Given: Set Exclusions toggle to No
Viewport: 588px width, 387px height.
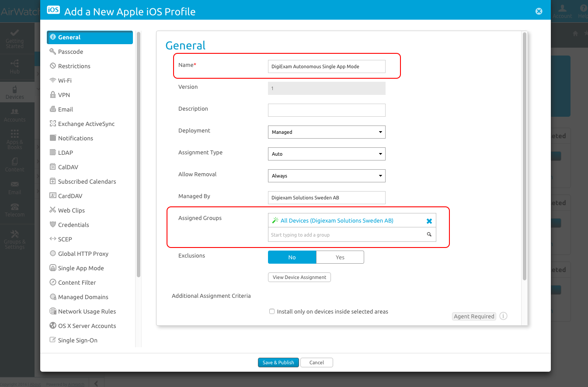Looking at the screenshot, I should pyautogui.click(x=292, y=257).
